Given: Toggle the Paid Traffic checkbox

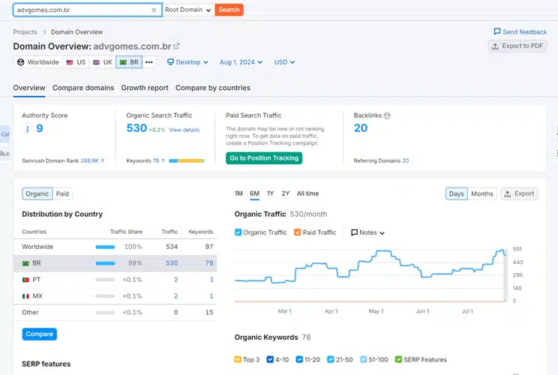Looking at the screenshot, I should click(x=298, y=232).
